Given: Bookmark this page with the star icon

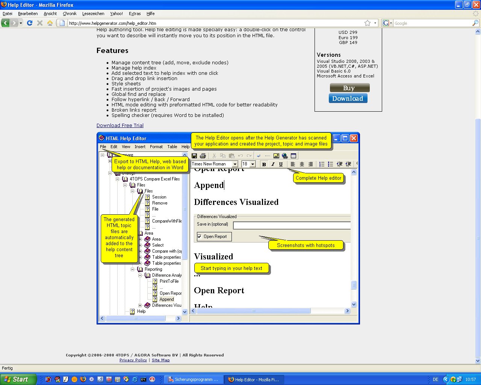Looking at the screenshot, I should click(x=368, y=23).
